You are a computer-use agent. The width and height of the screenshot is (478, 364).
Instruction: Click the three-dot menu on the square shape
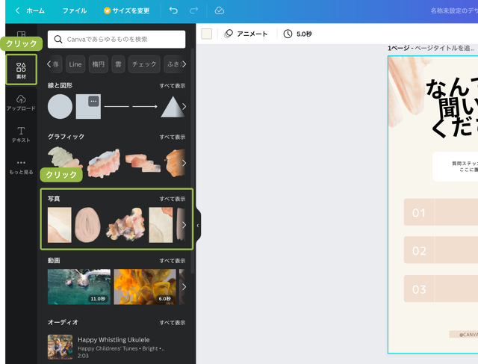click(93, 101)
